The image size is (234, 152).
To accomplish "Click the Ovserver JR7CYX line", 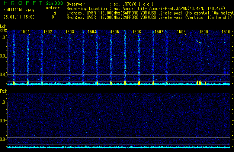I will pos(110,4).
